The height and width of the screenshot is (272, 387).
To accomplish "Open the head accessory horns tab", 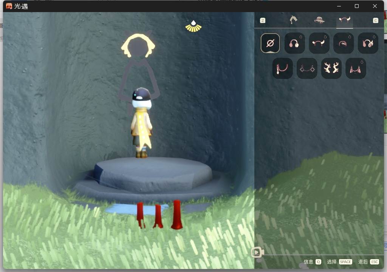I will coord(345,20).
